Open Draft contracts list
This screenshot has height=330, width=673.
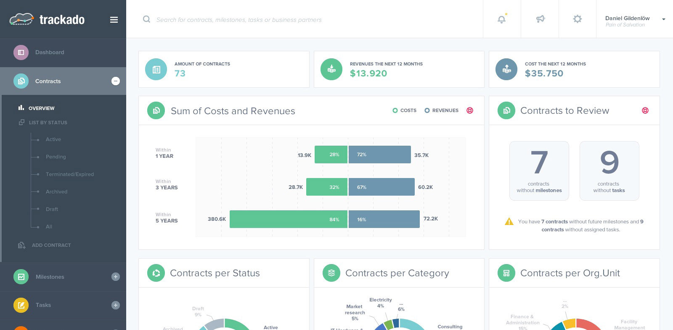[x=52, y=209]
